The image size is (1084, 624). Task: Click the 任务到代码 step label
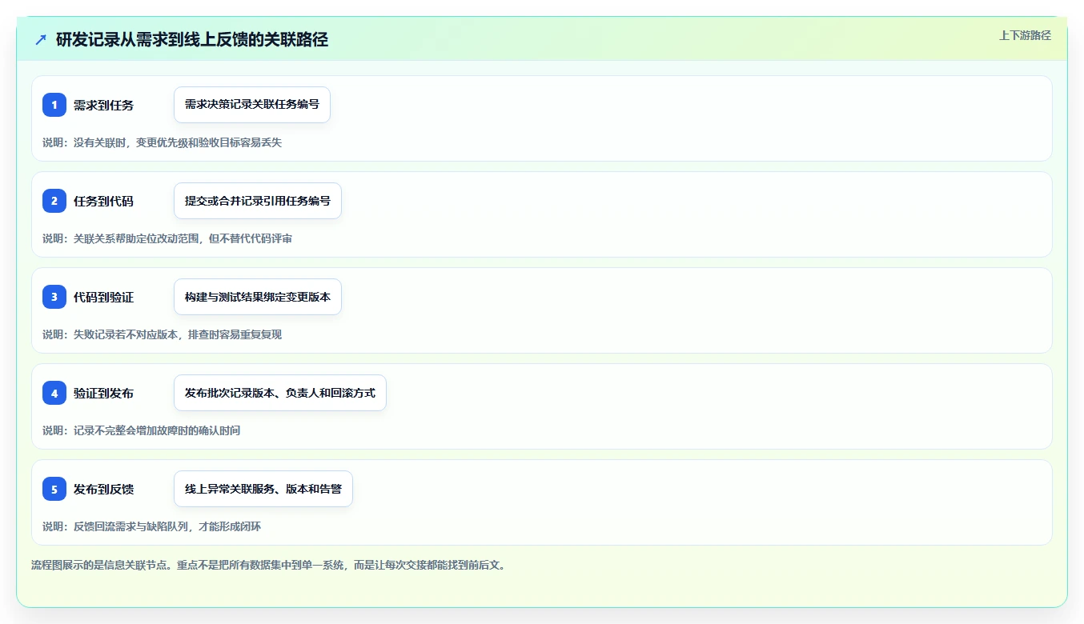103,201
